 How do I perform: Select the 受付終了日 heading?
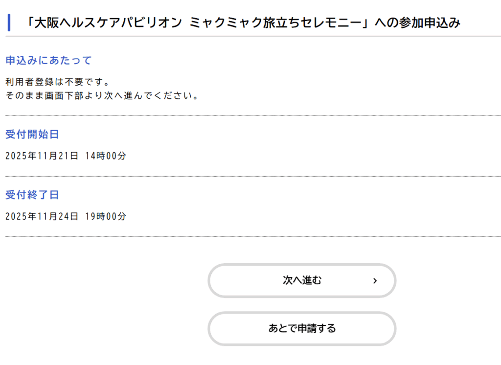coord(32,195)
